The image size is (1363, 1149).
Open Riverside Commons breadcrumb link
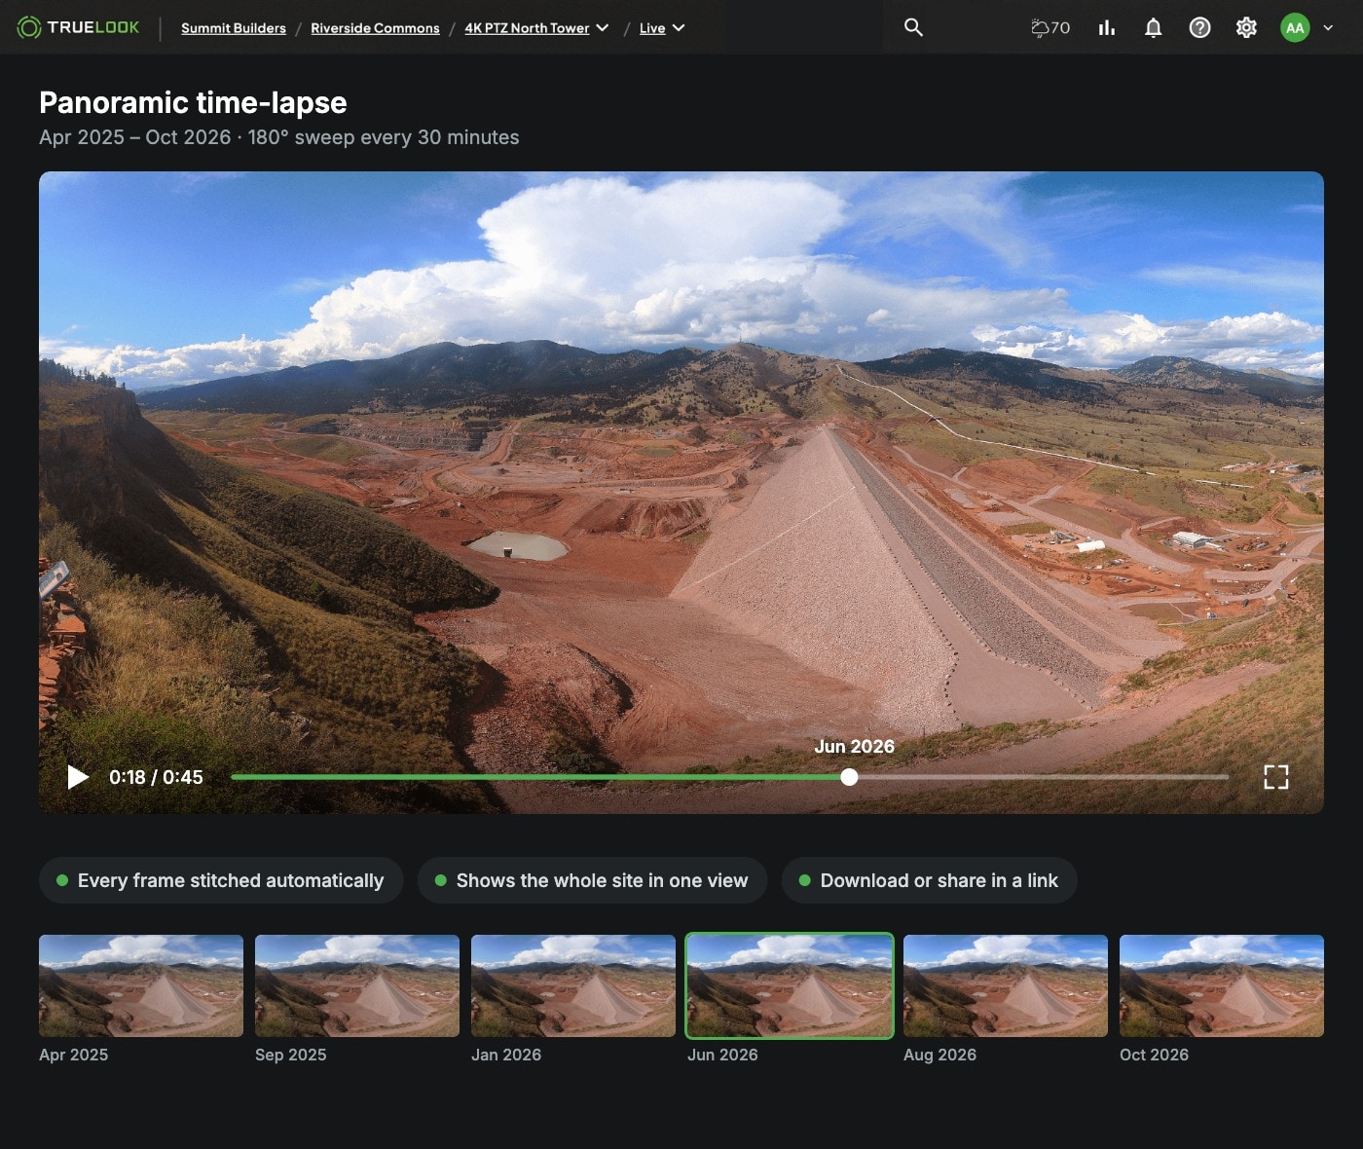click(x=375, y=28)
